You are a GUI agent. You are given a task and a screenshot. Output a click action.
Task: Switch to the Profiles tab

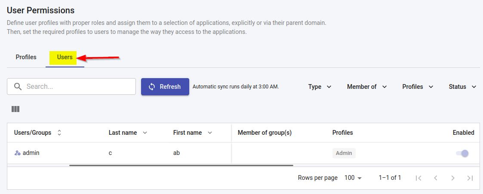[x=26, y=57]
